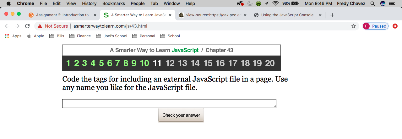Open the Apps grid shortcut in bookmarks bar
402x139 pixels.
(x=13, y=36)
